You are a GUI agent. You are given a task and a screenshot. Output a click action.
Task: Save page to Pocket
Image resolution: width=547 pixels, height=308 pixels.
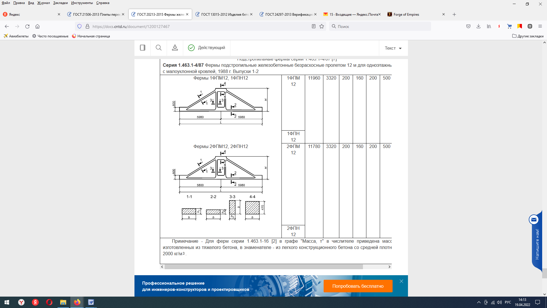point(468,27)
